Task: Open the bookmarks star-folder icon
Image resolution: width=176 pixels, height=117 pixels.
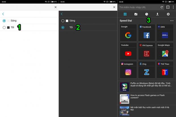Action: 136,14
